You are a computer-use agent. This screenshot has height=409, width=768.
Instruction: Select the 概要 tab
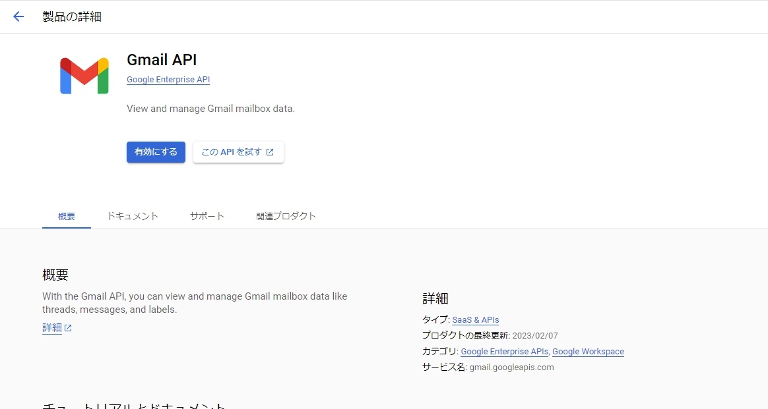[67, 216]
